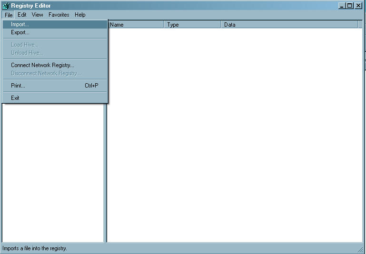
Task: Click the Registry Editor title bar icon
Action: 6,6
